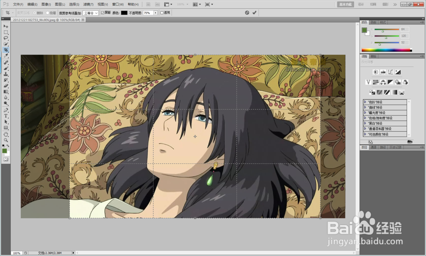Image resolution: width=426 pixels, height=256 pixels.
Task: Open the opacity 75% slider arrow
Action: [x=155, y=13]
